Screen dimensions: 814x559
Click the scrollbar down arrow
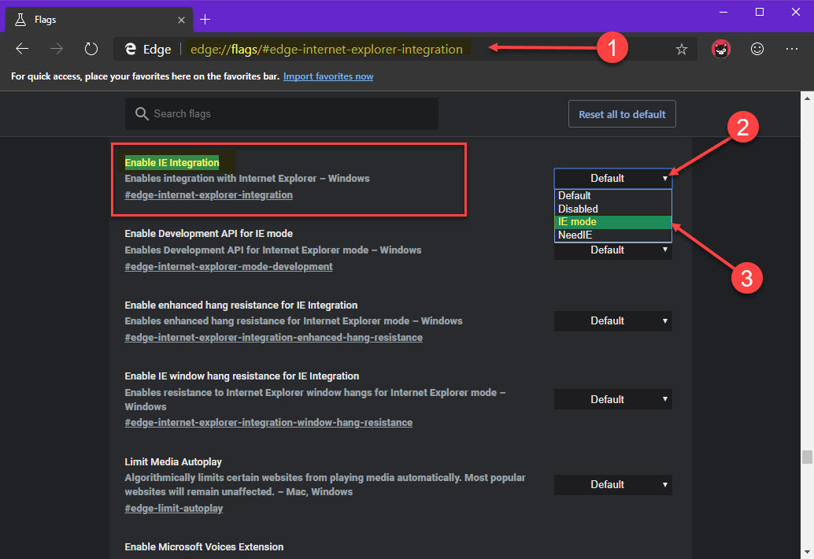coord(807,552)
